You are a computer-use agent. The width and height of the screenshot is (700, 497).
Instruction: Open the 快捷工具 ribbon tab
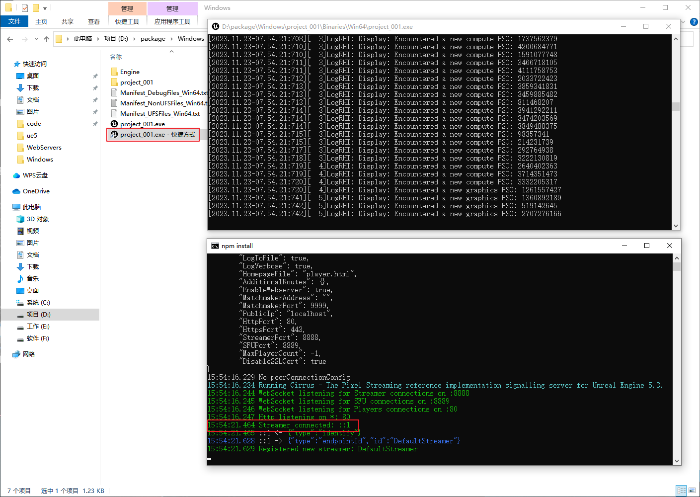pos(127,22)
